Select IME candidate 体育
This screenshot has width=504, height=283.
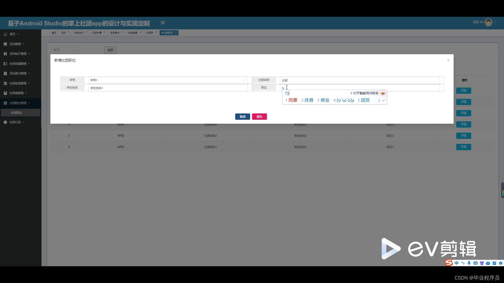tap(308, 100)
